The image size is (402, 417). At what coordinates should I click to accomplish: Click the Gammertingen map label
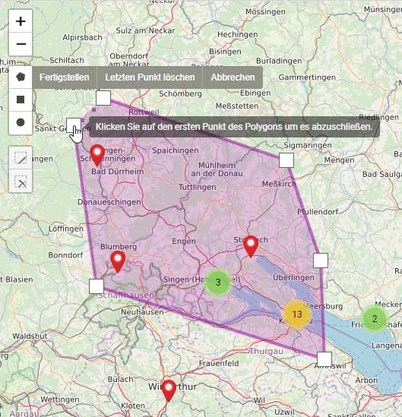click(307, 77)
